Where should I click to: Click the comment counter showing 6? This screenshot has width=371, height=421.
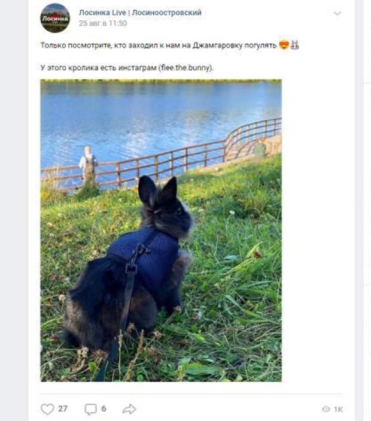(x=104, y=409)
